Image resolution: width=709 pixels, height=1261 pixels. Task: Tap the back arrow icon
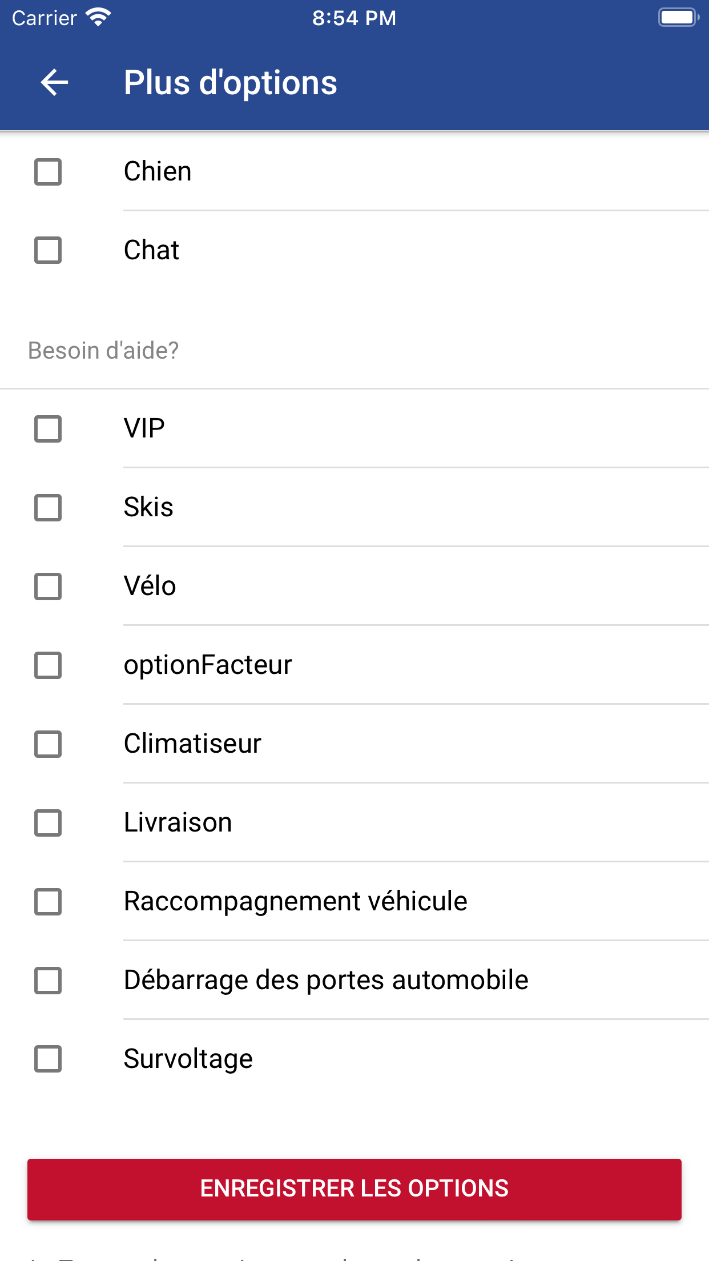55,82
